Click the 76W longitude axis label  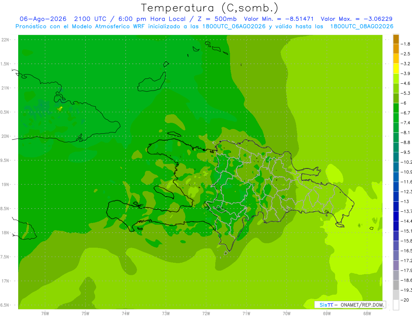(45, 314)
